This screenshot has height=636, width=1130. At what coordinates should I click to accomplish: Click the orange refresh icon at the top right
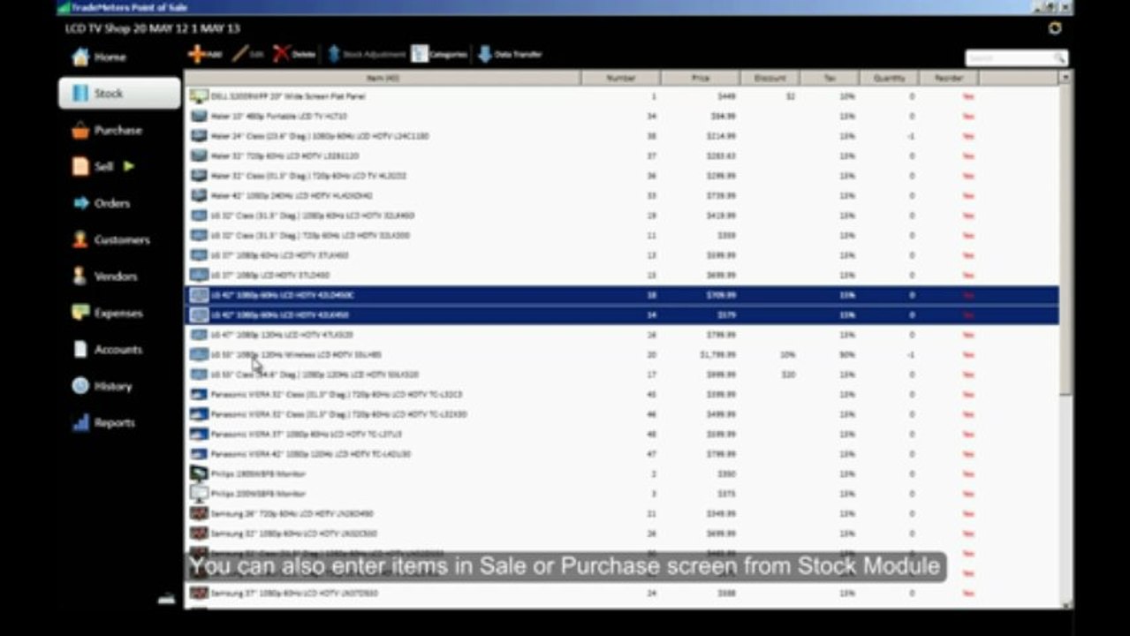point(1055,28)
